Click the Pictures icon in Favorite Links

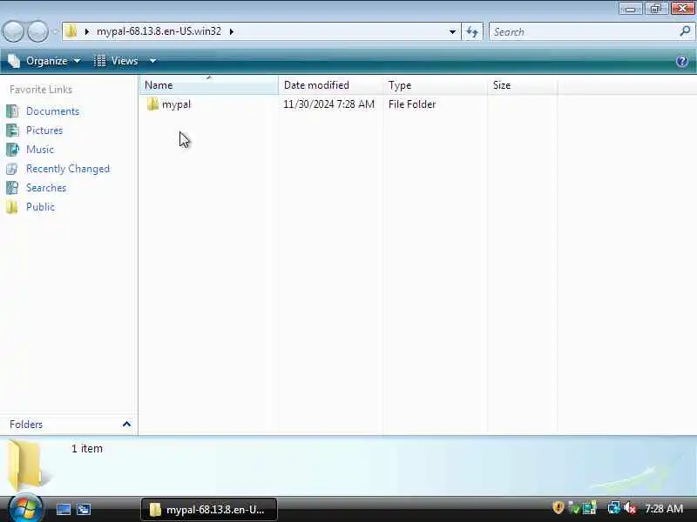point(12,130)
